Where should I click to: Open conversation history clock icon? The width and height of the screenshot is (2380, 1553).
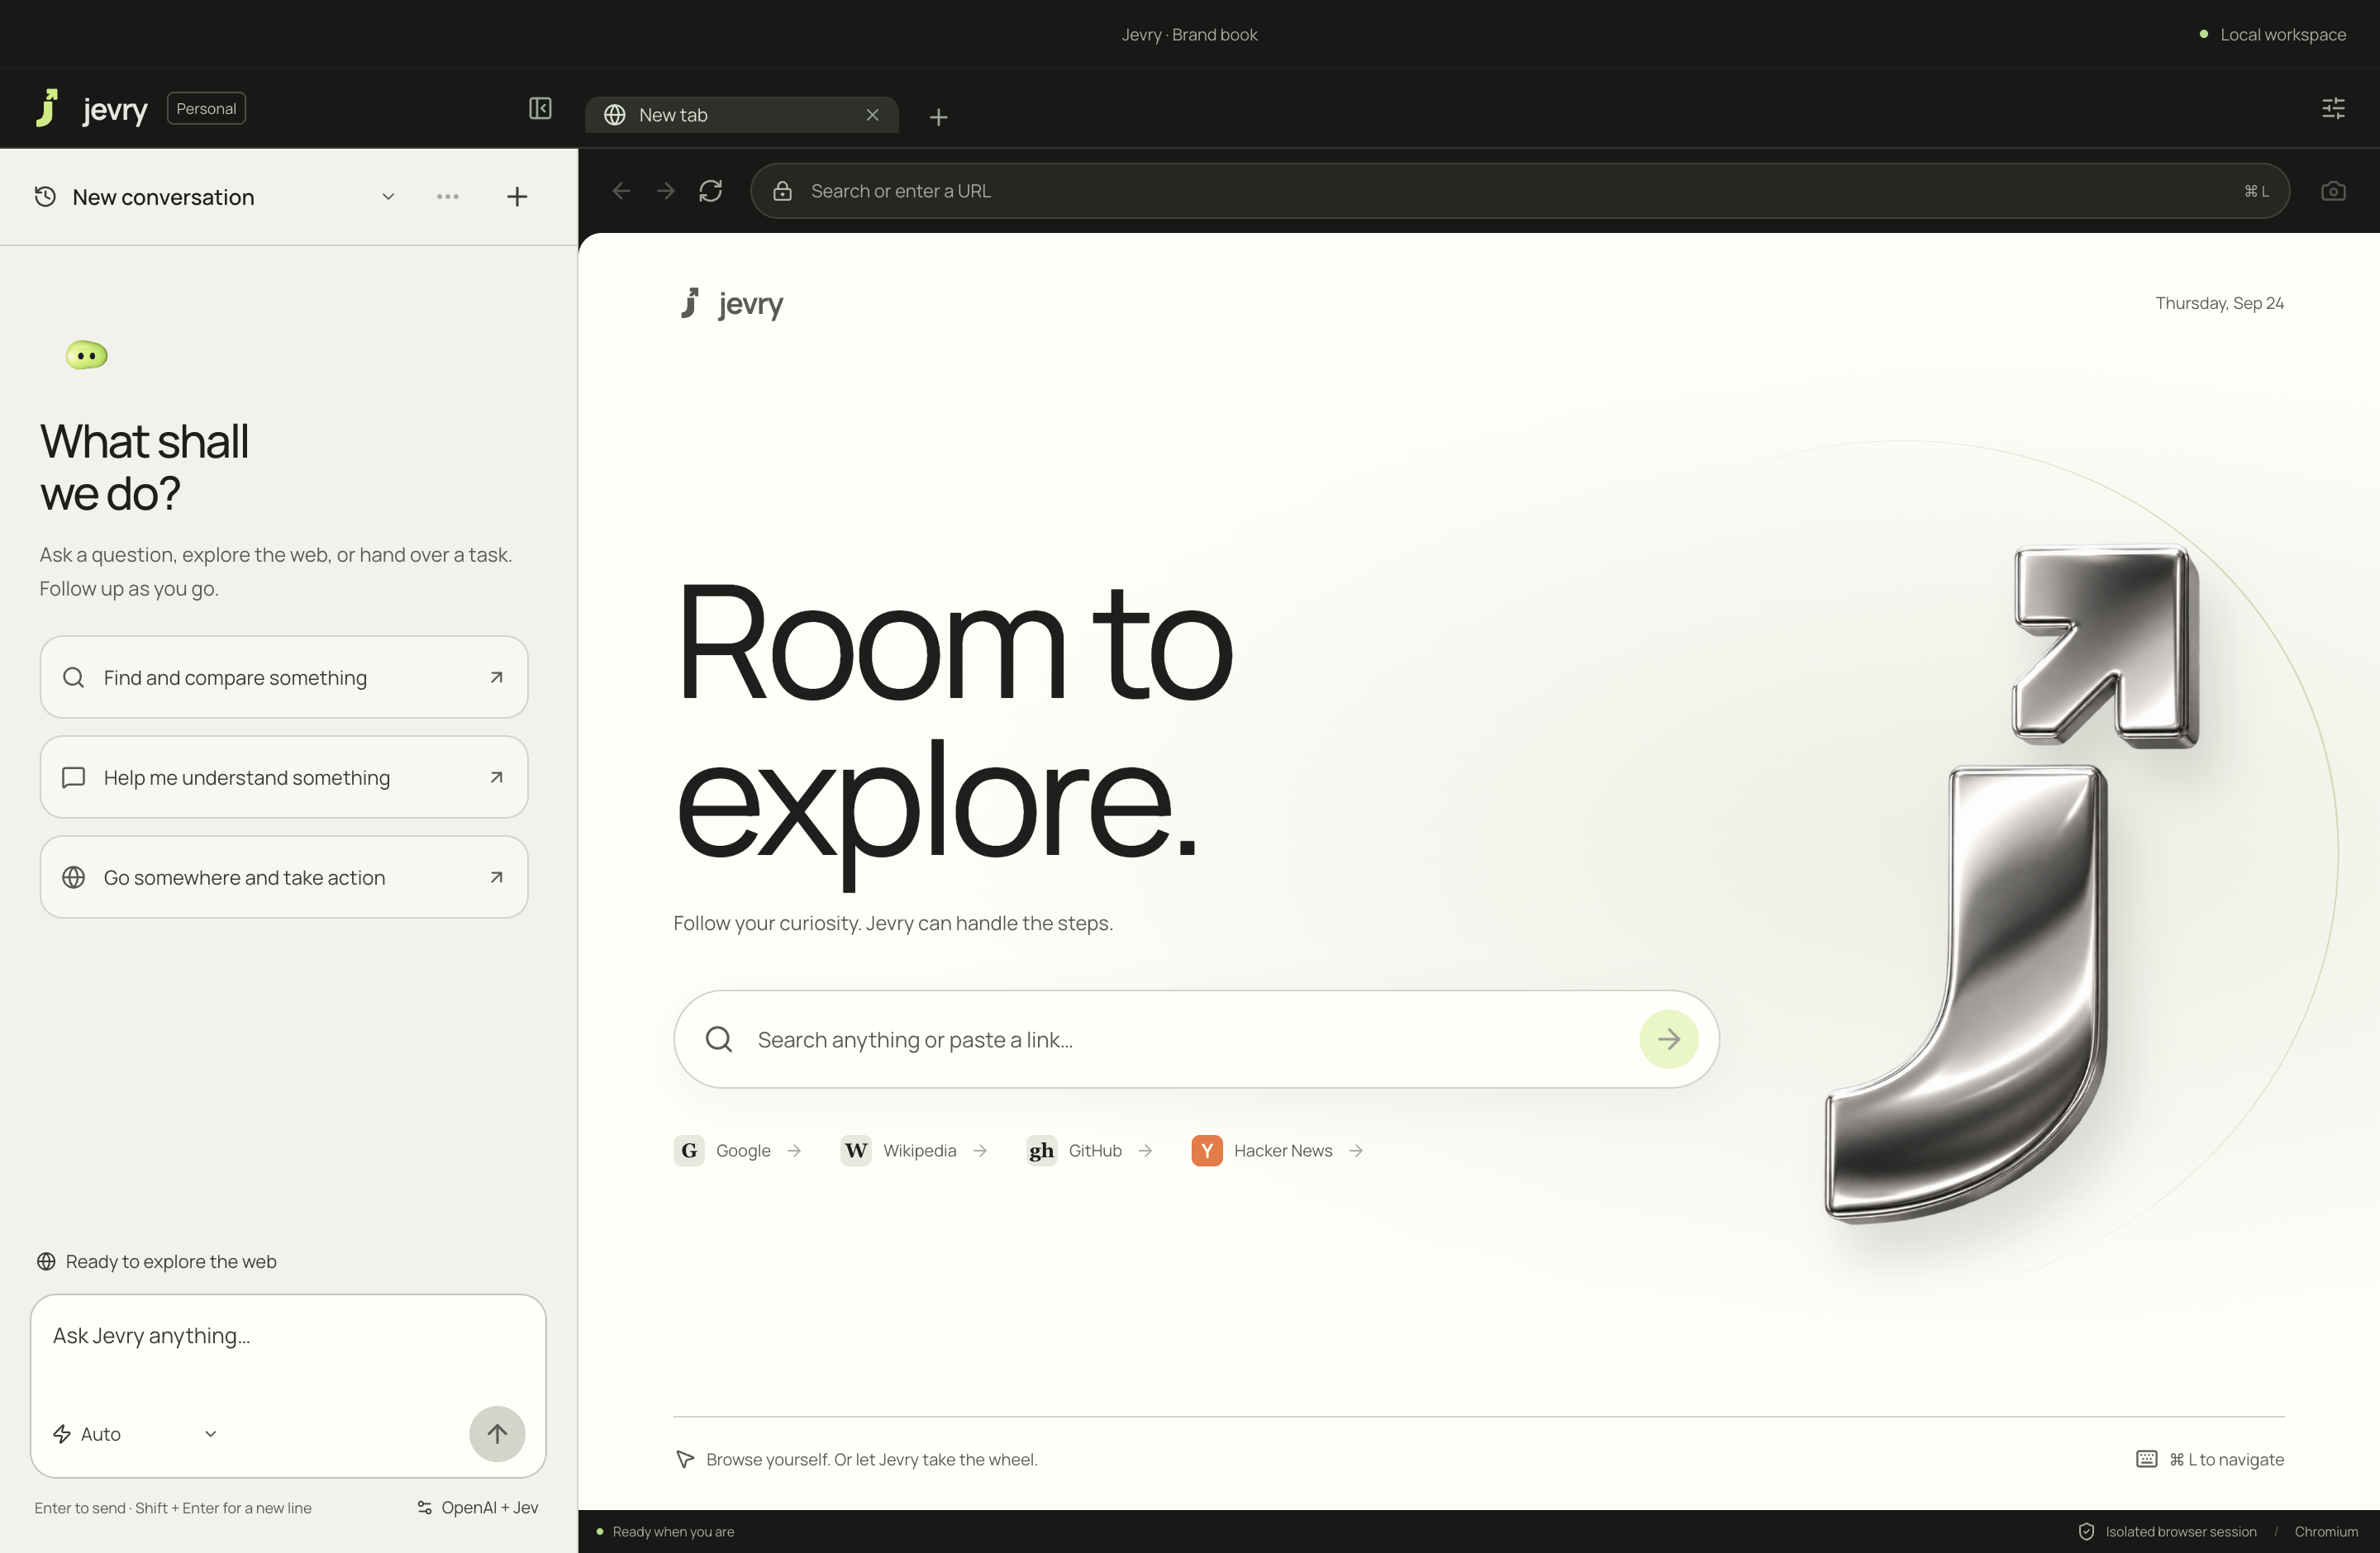click(x=45, y=196)
